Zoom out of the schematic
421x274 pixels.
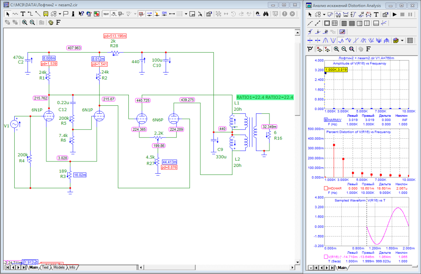coord(32,22)
